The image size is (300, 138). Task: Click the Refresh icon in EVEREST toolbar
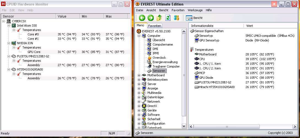168,18
